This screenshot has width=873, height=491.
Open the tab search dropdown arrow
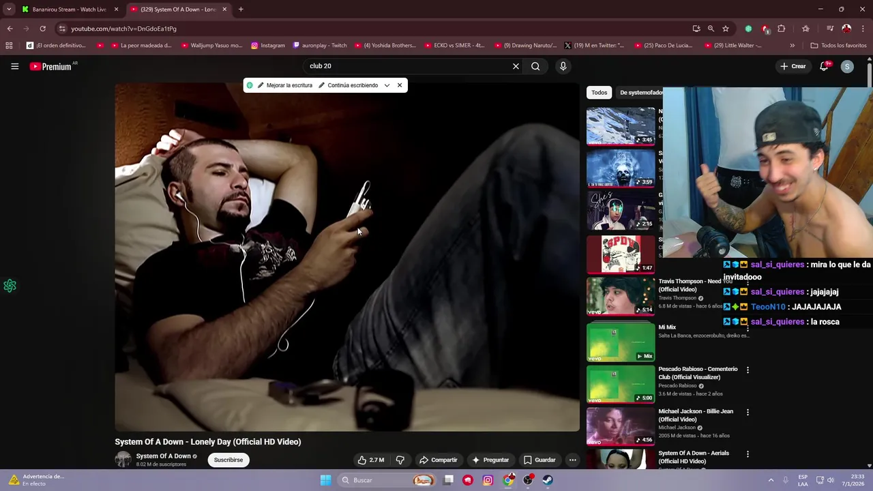click(x=9, y=10)
